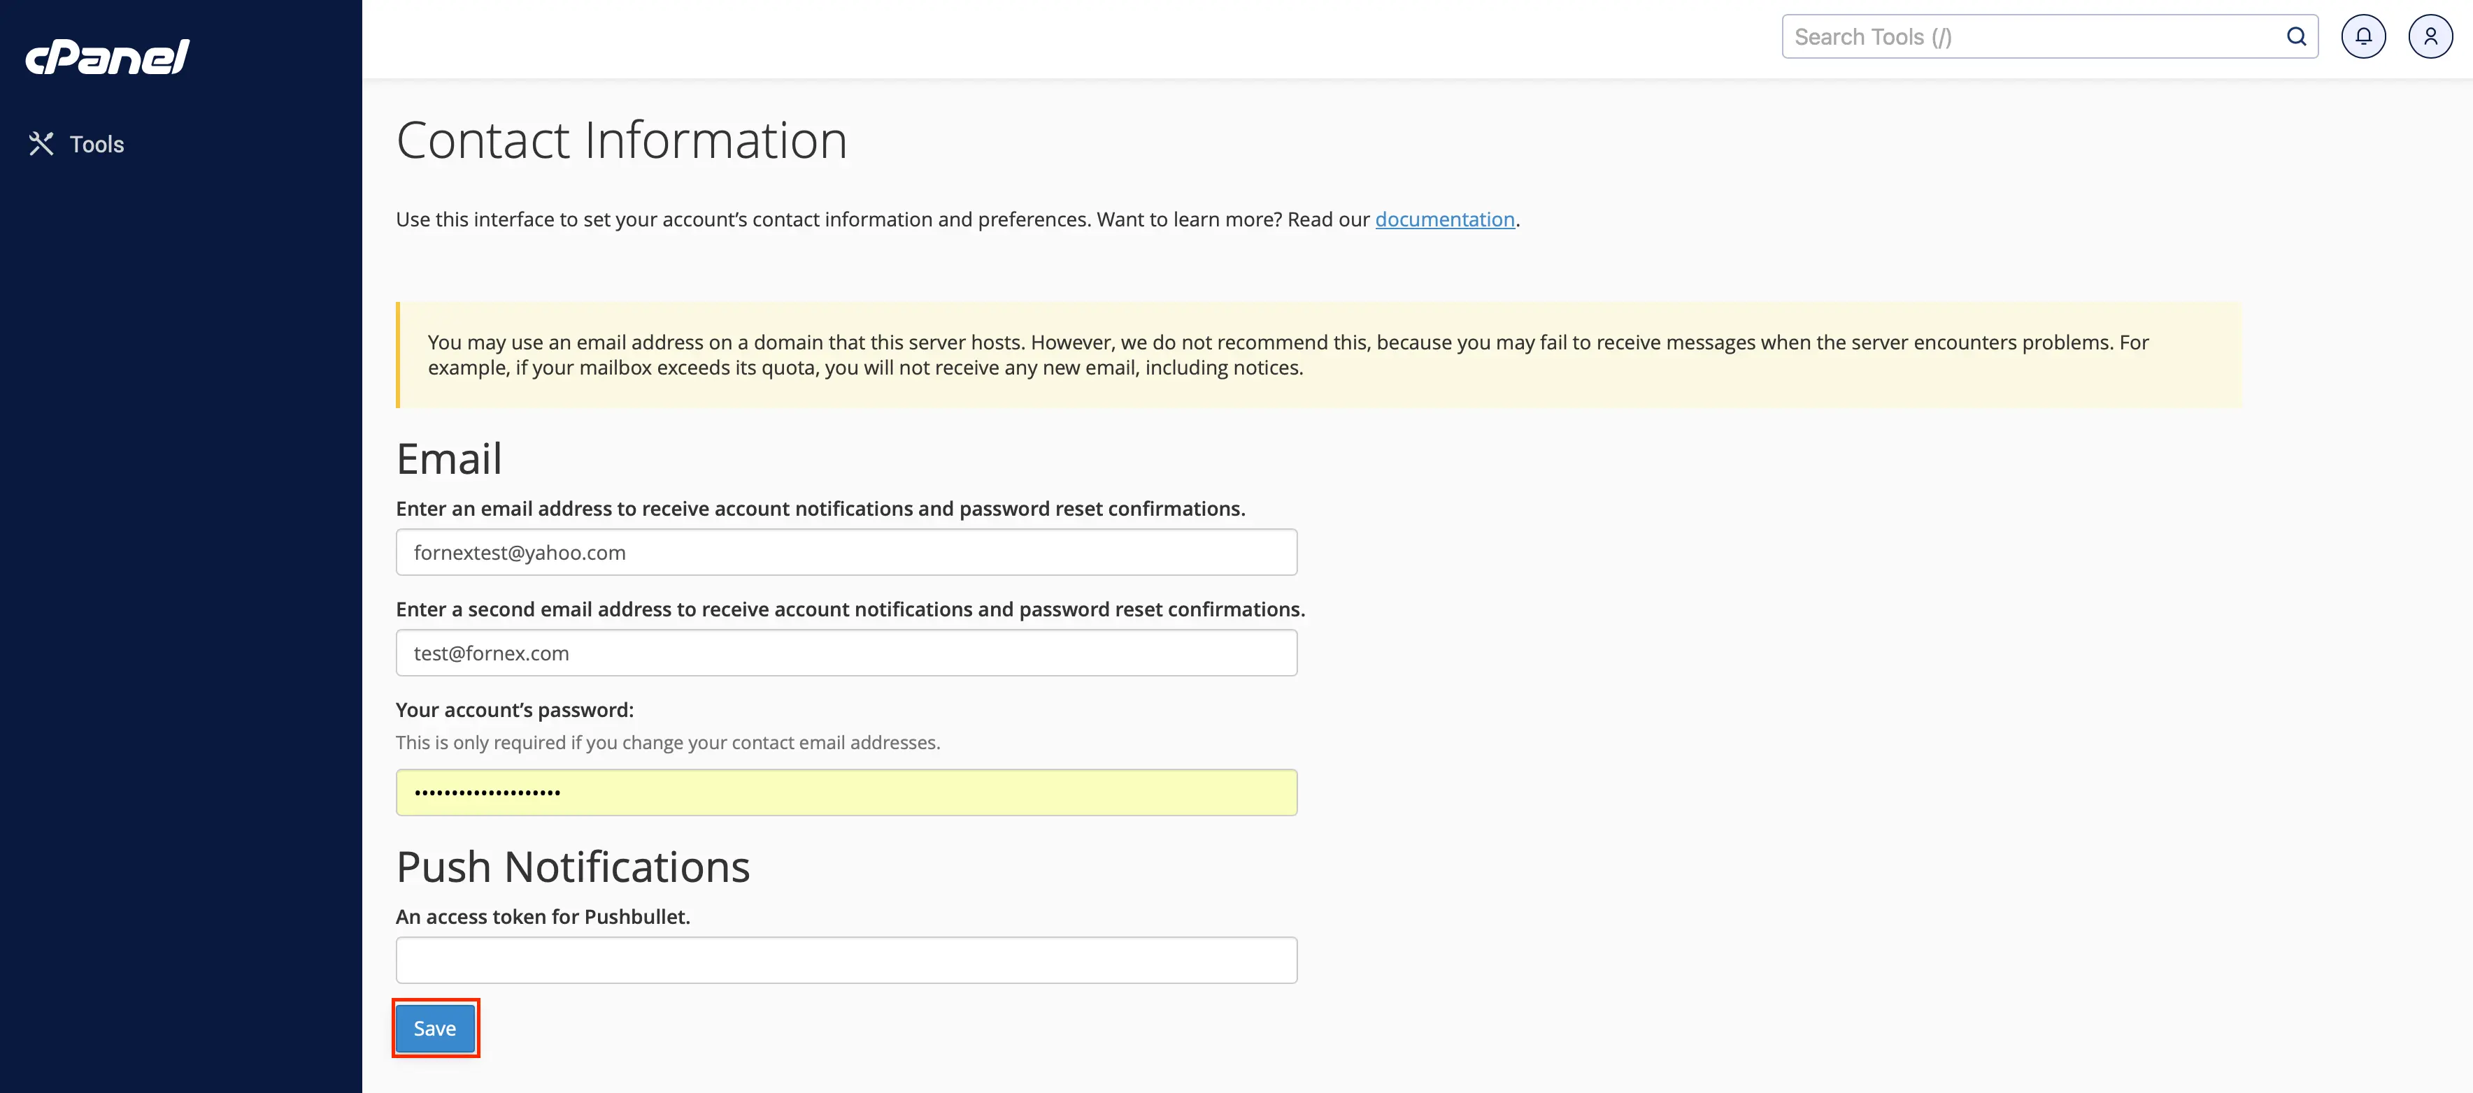
Task: Click the 'Your account's password:' label
Action: coord(515,710)
